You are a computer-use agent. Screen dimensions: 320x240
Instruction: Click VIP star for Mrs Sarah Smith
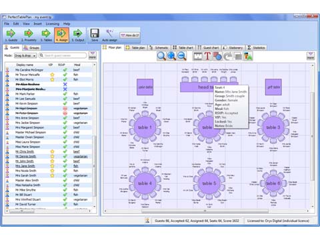(x=52, y=175)
